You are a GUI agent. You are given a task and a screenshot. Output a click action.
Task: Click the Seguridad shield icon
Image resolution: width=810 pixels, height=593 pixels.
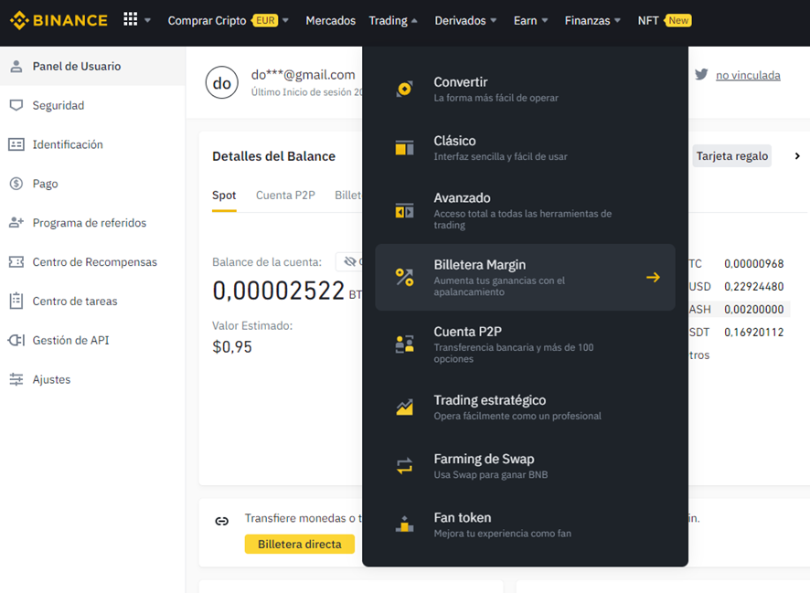pos(16,105)
